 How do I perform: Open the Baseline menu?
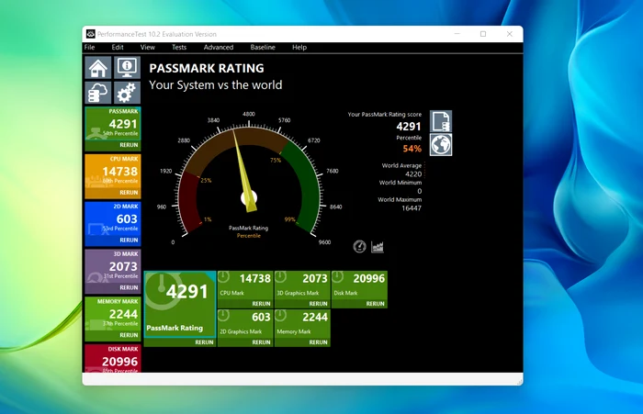tap(263, 47)
